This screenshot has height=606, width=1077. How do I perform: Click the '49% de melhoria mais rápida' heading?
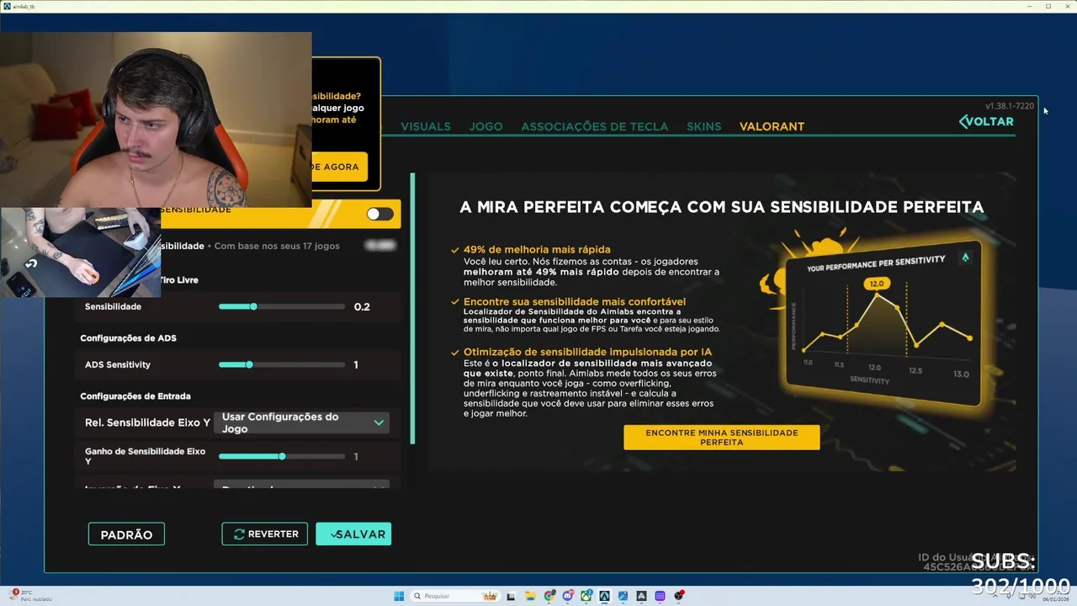[537, 250]
